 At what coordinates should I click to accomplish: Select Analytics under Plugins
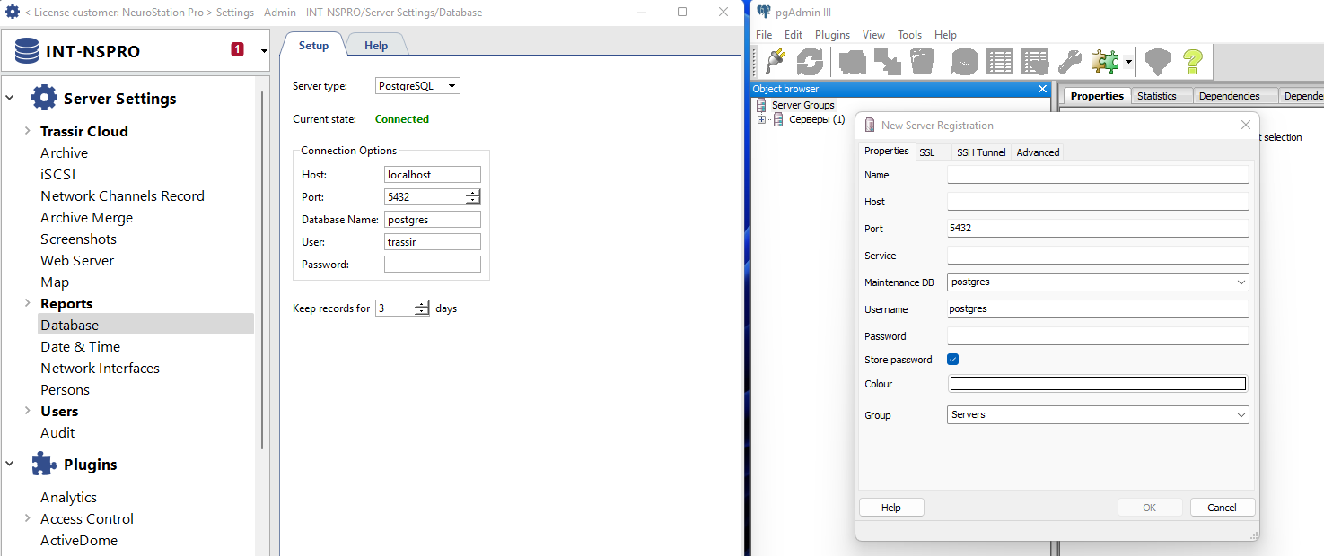click(x=68, y=497)
